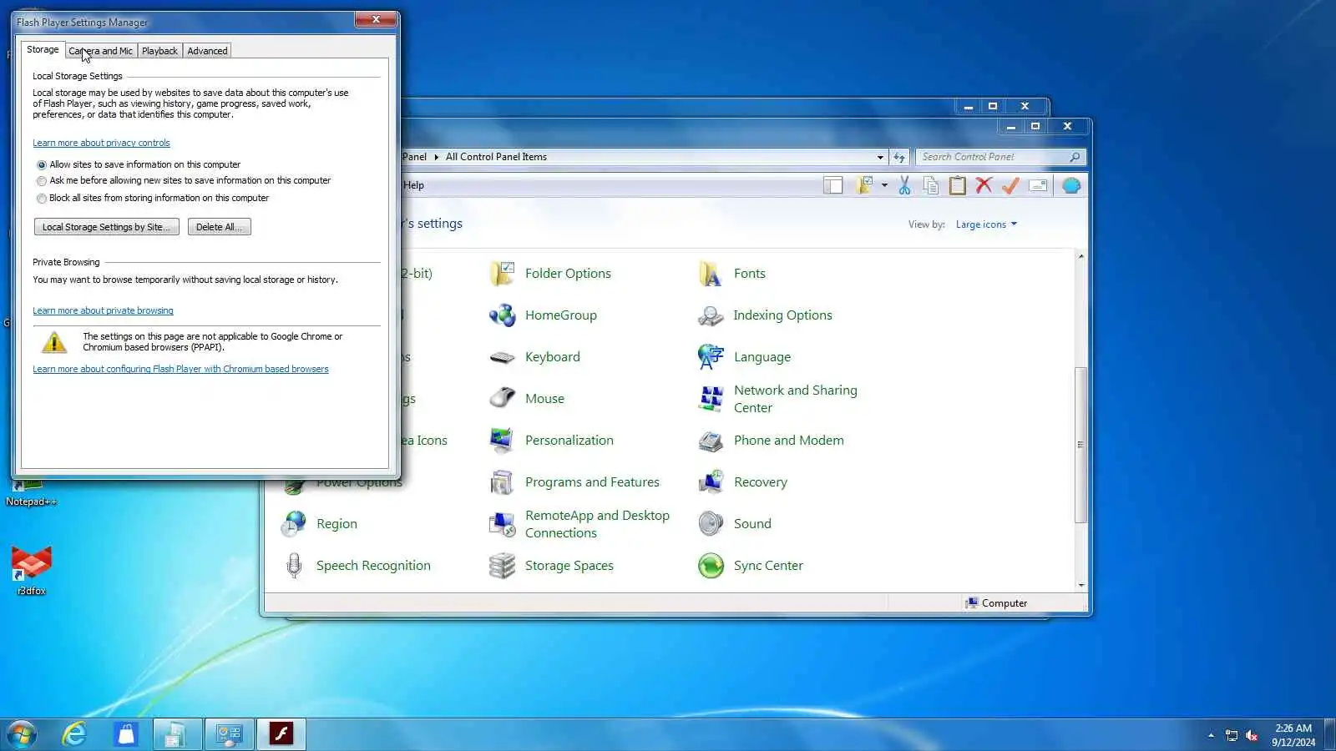Open link about configuring Flash Player with Chromium
Viewport: 1336px width, 751px height.
pyautogui.click(x=180, y=370)
